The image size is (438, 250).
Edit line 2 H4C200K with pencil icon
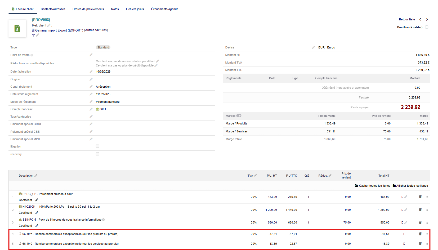[x=406, y=210]
